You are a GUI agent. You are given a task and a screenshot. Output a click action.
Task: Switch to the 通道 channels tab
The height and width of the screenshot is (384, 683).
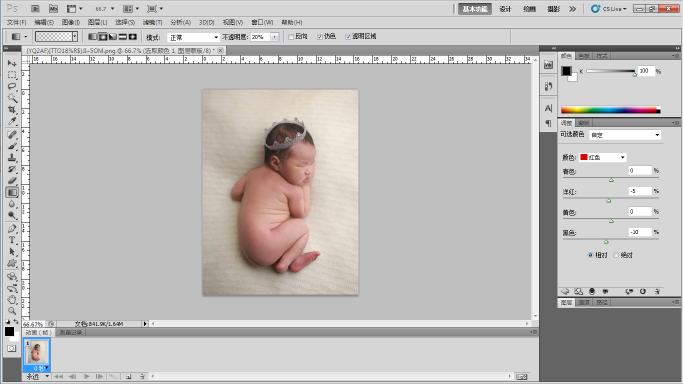point(583,302)
